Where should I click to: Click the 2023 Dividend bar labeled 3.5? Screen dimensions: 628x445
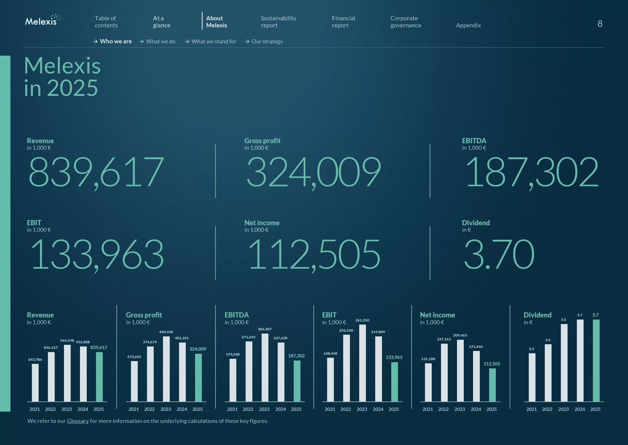click(x=564, y=363)
